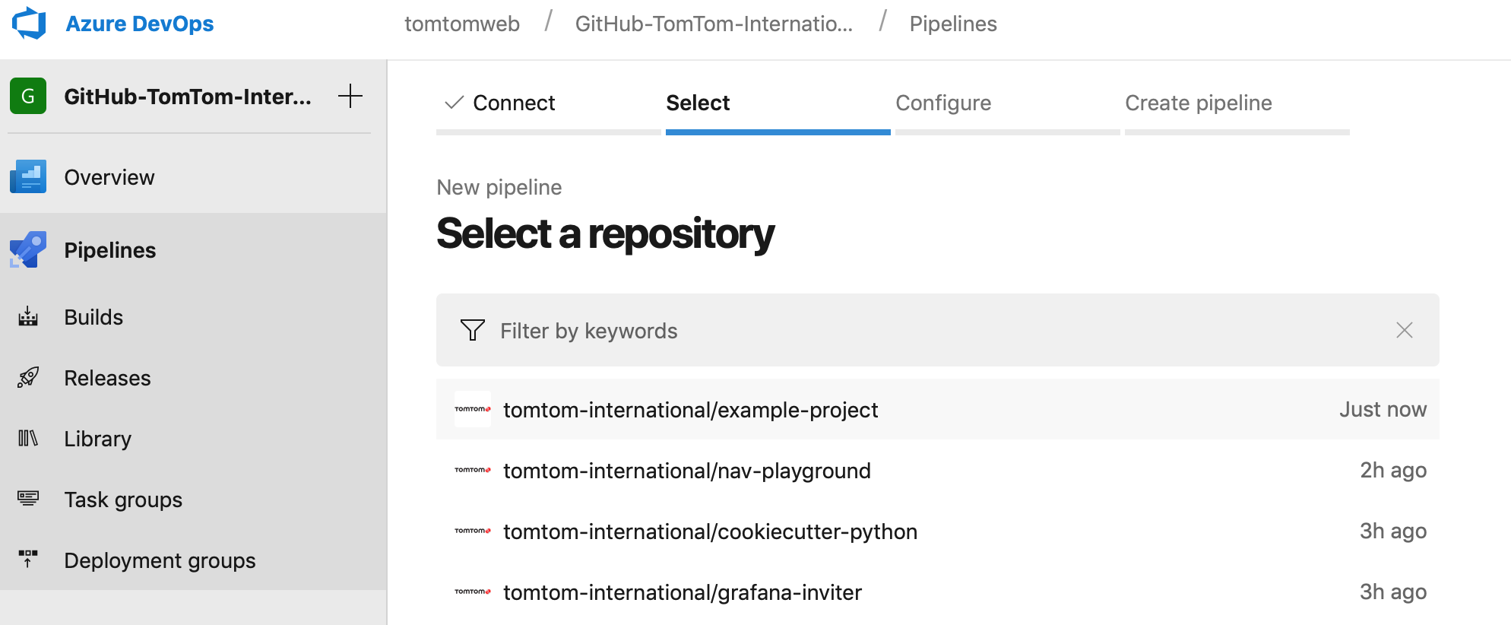Select tomtom-international/cookiecutter-python repository
1511x625 pixels.
click(x=938, y=531)
